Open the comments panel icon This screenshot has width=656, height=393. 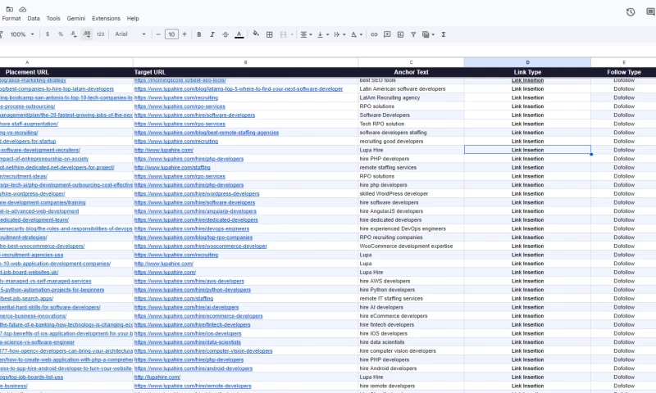[650, 12]
